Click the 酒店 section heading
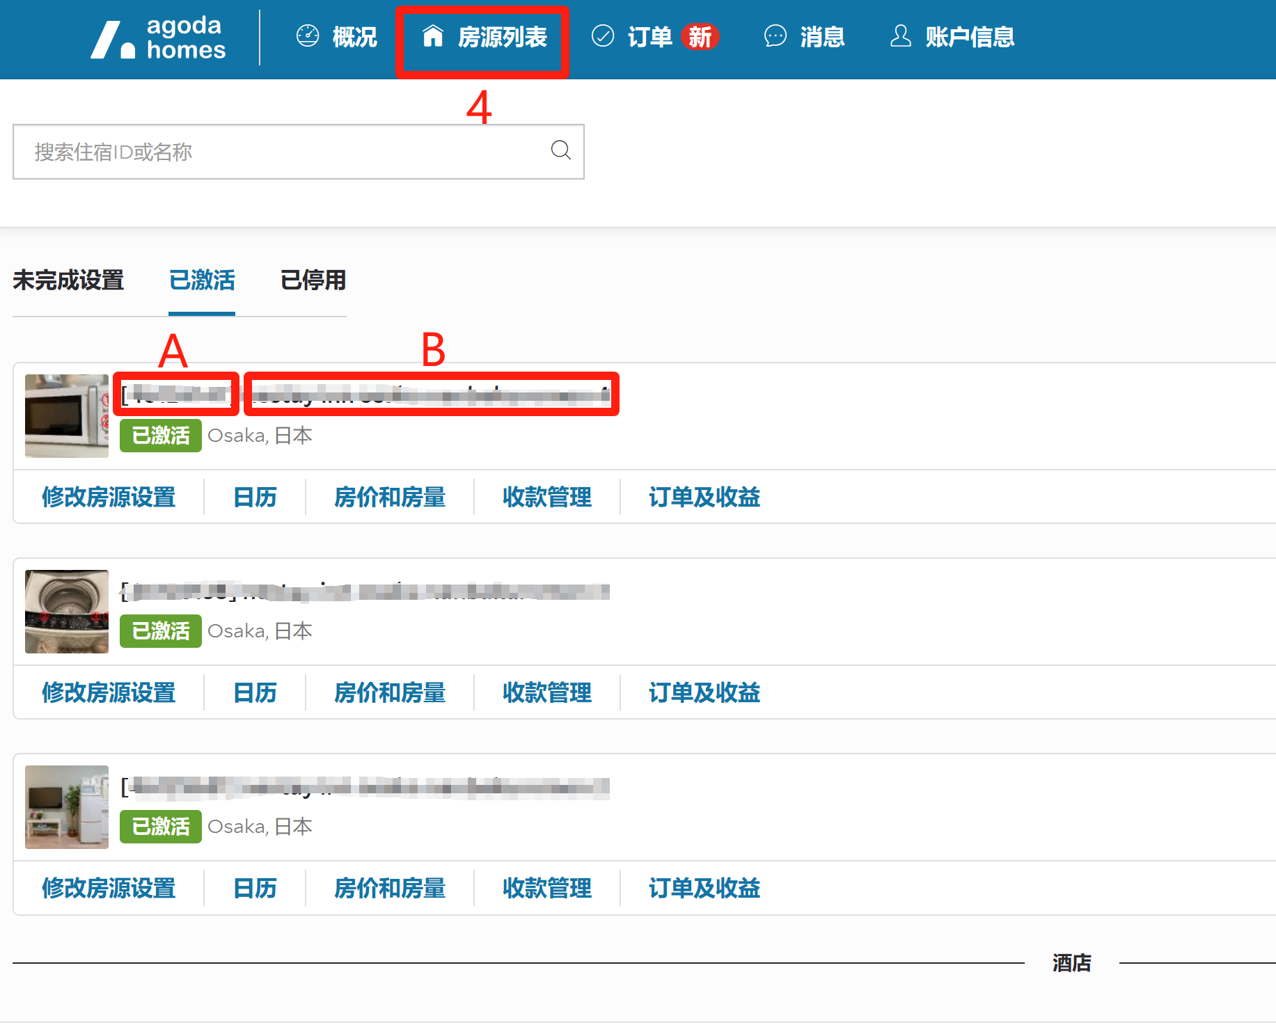 (x=1072, y=963)
